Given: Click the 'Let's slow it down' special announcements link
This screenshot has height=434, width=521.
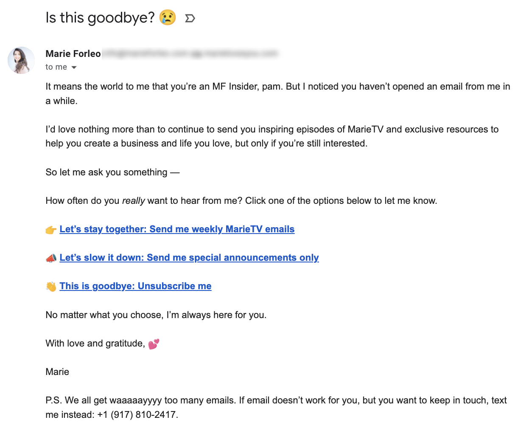Looking at the screenshot, I should click(x=190, y=257).
